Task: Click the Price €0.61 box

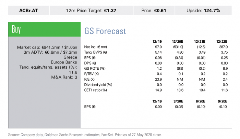Action: (x=154, y=11)
